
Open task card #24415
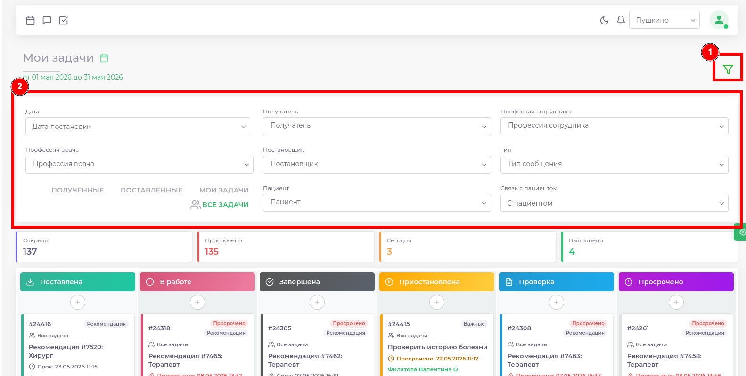pyautogui.click(x=437, y=345)
